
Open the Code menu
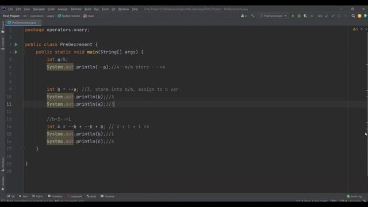[51, 9]
